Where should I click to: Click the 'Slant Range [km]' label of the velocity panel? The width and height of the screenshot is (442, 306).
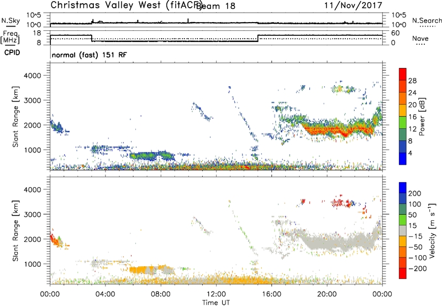tap(15, 230)
